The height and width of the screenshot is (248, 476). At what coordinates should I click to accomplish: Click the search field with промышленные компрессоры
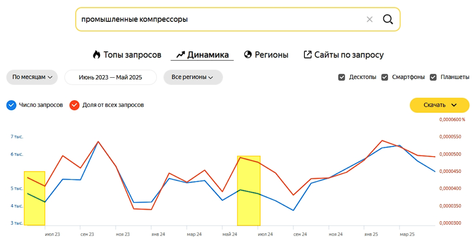click(220, 19)
